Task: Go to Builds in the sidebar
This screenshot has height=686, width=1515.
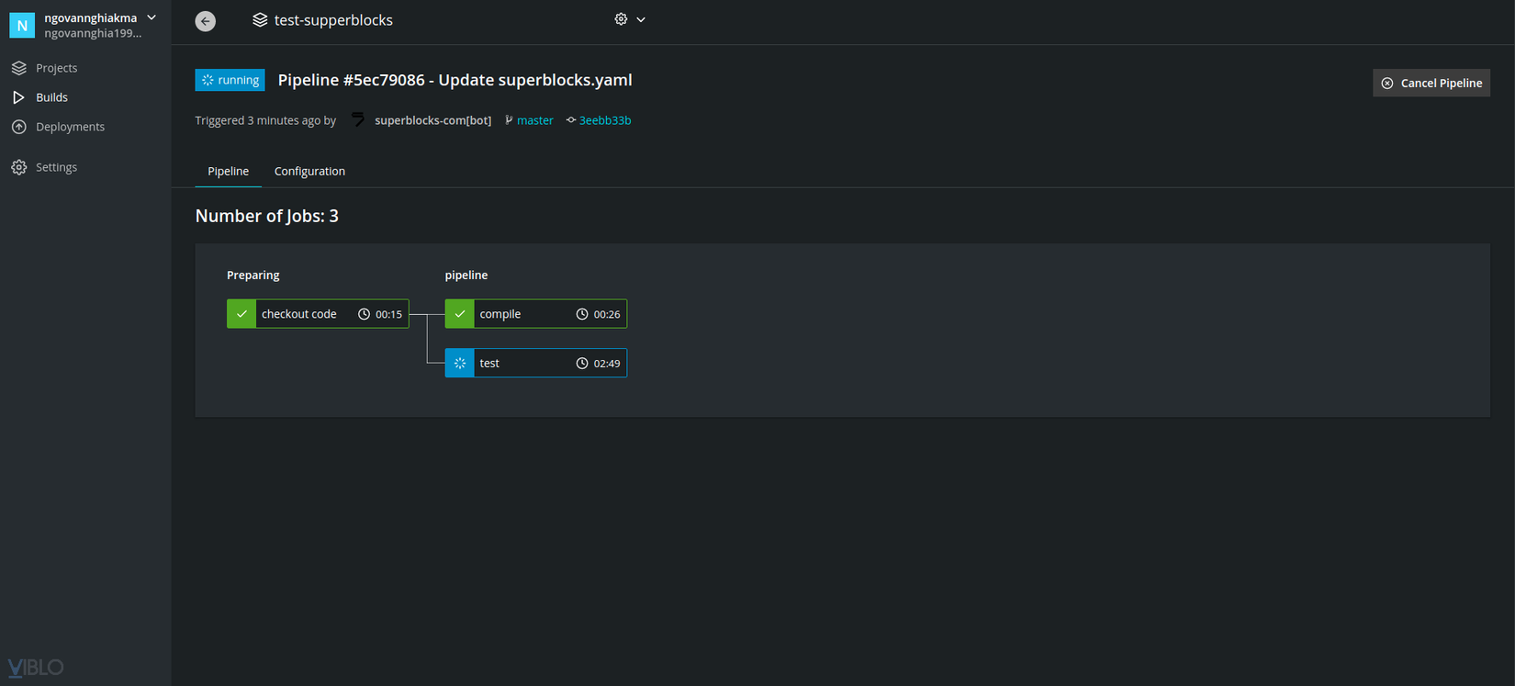Action: (51, 97)
